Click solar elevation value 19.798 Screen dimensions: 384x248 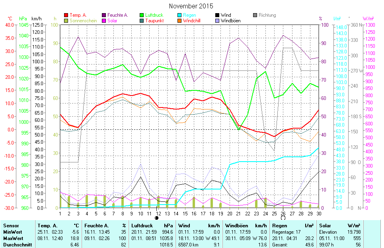click(x=354, y=232)
